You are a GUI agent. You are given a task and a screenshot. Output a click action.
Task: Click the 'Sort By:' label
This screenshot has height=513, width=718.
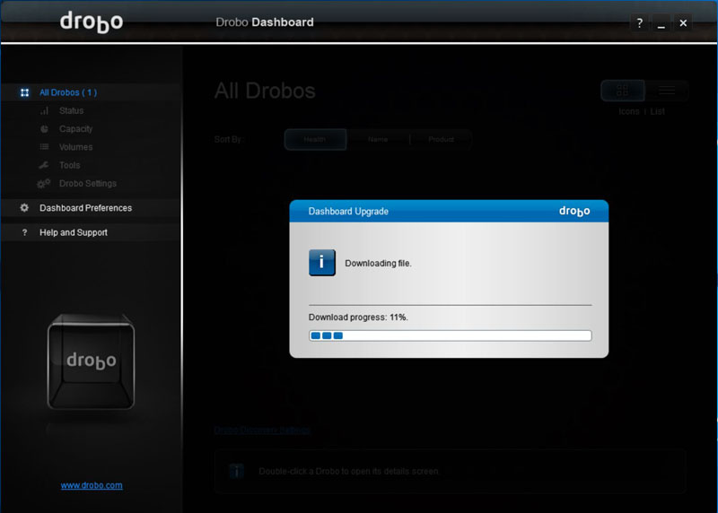pyautogui.click(x=229, y=140)
